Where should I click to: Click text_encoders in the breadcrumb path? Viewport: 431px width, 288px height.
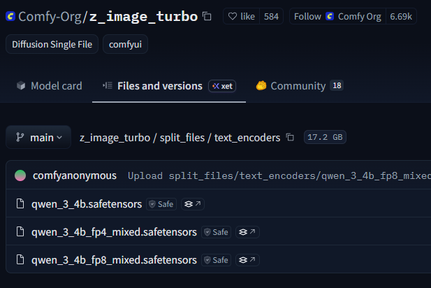click(247, 138)
